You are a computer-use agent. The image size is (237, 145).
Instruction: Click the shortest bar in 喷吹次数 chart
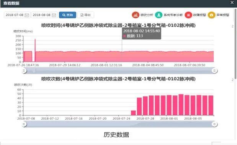[133, 113]
